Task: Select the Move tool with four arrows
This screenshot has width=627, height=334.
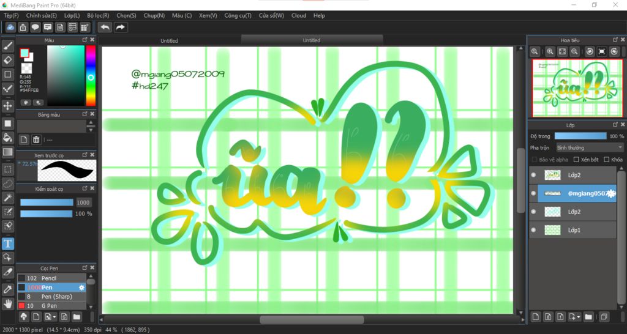Action: point(8,106)
